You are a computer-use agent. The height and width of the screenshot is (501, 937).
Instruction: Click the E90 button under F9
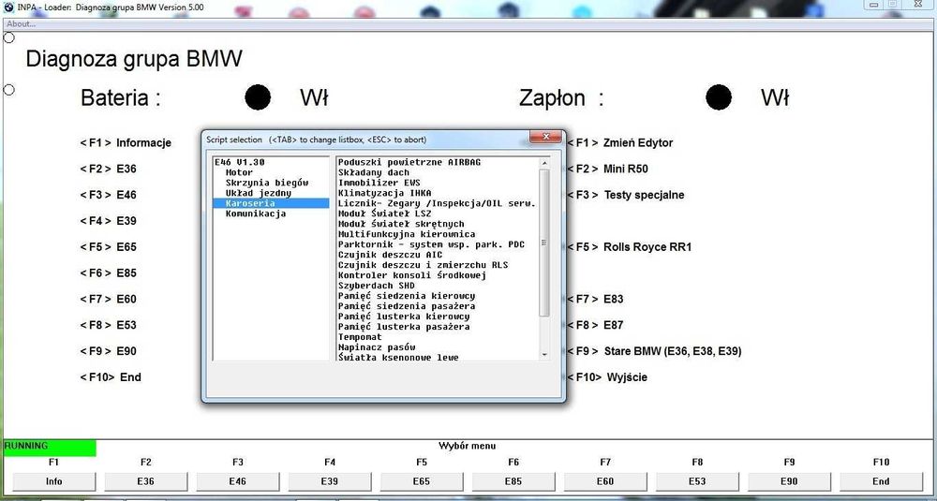click(789, 481)
